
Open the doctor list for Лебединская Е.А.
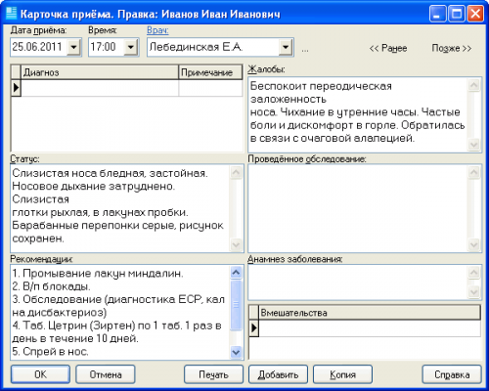click(x=286, y=47)
